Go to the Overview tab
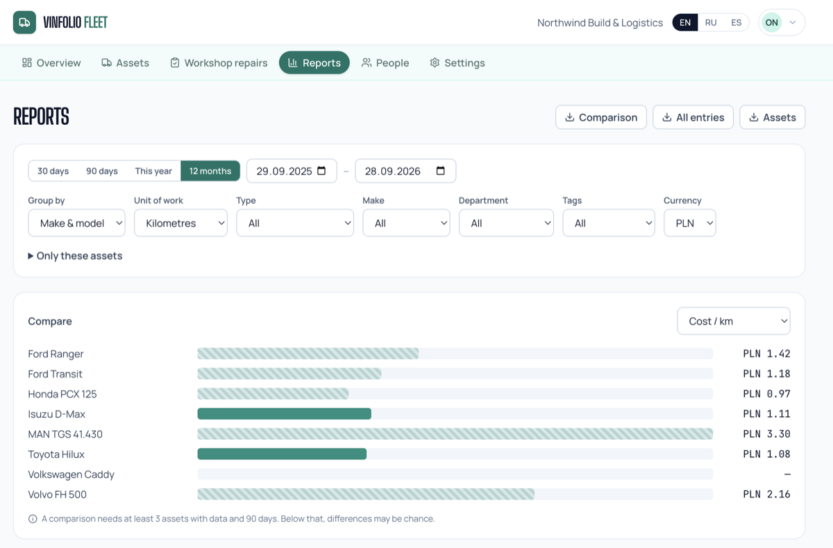 pos(51,62)
